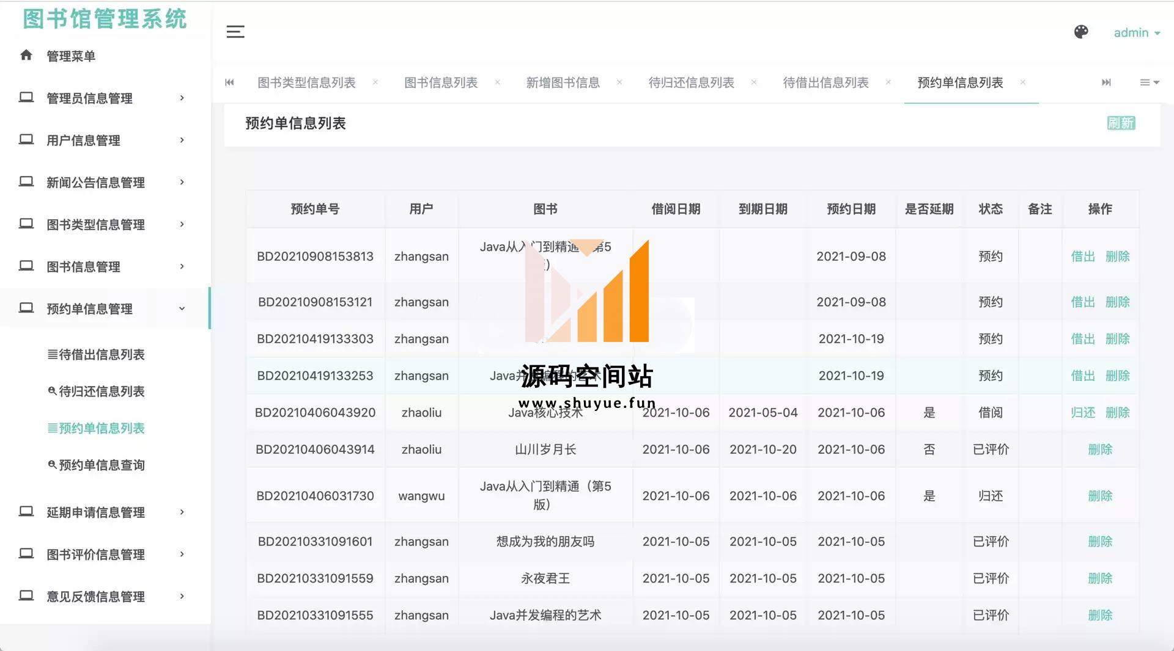Image resolution: width=1174 pixels, height=651 pixels.
Task: Click the laptop icon for 图书信息管理
Action: click(x=26, y=266)
